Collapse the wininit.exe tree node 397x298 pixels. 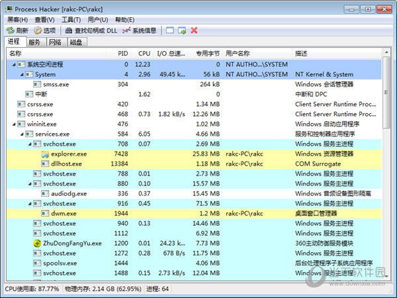pos(14,124)
